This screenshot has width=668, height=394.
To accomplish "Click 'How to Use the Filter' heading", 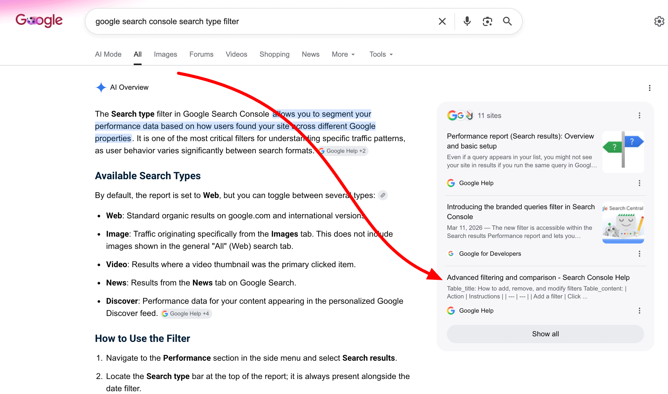I will (142, 339).
